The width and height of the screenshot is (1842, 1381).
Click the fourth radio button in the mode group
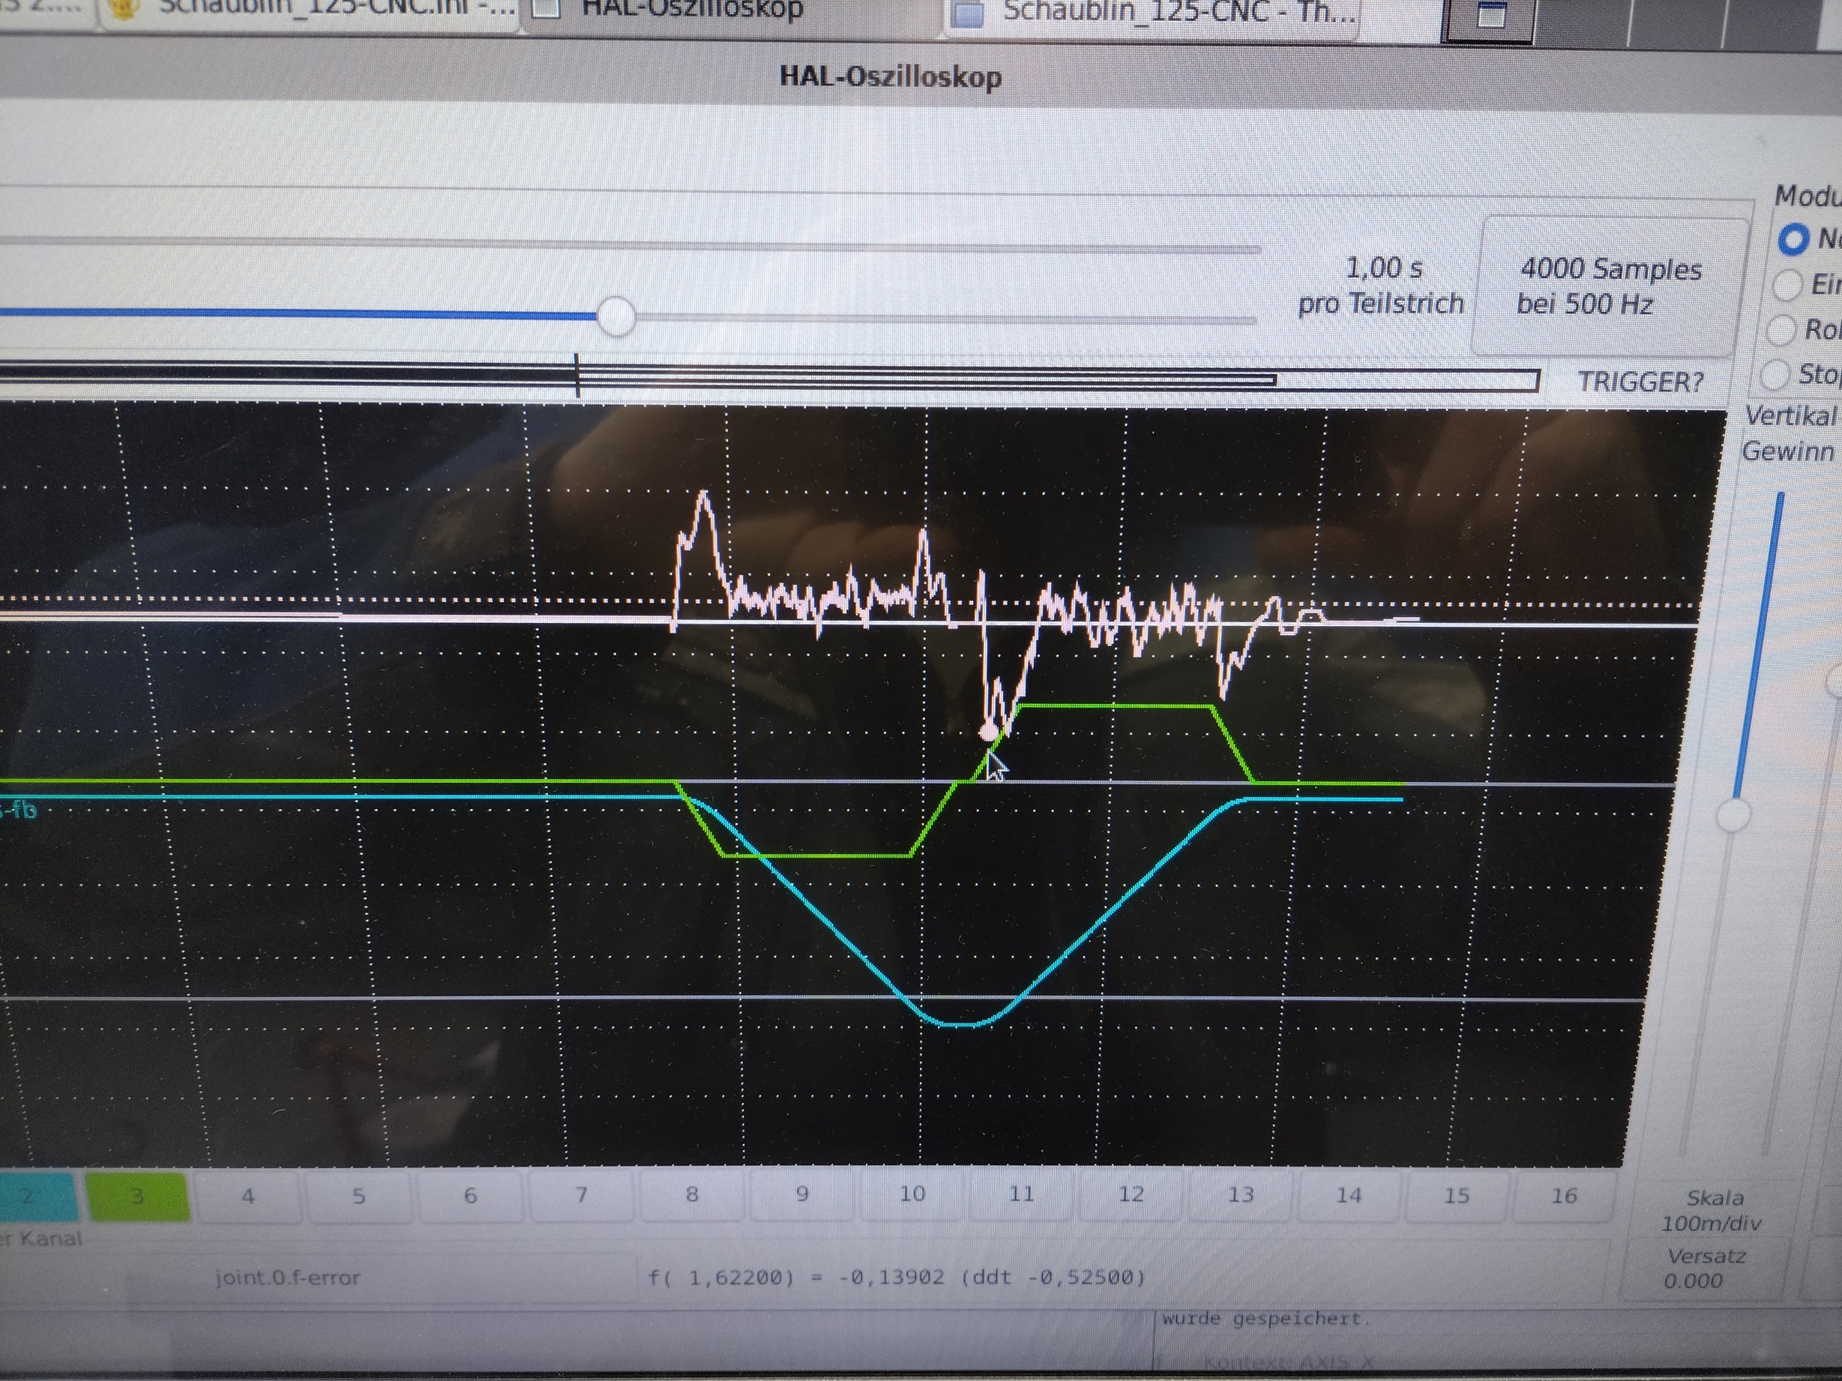pos(1774,375)
